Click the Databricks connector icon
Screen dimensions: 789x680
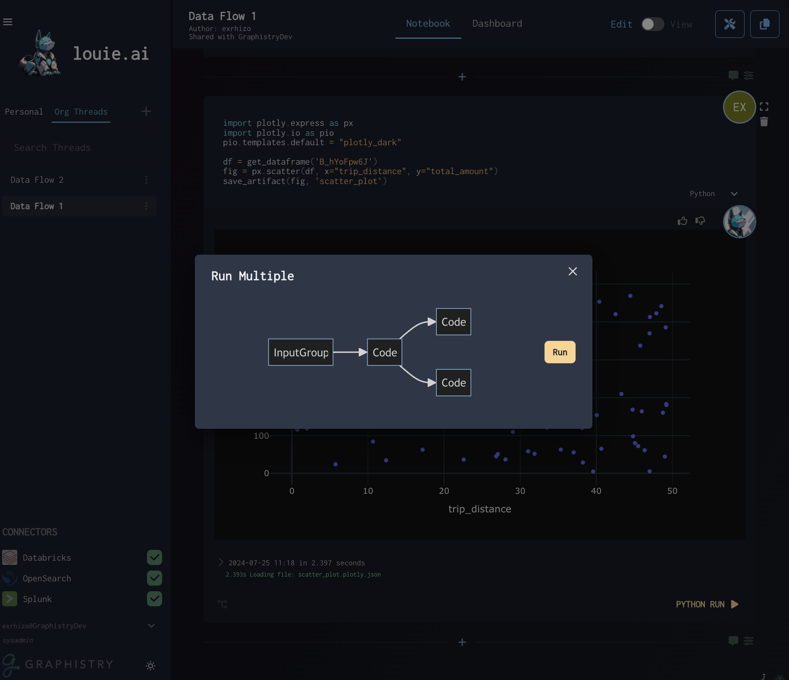tap(9, 557)
